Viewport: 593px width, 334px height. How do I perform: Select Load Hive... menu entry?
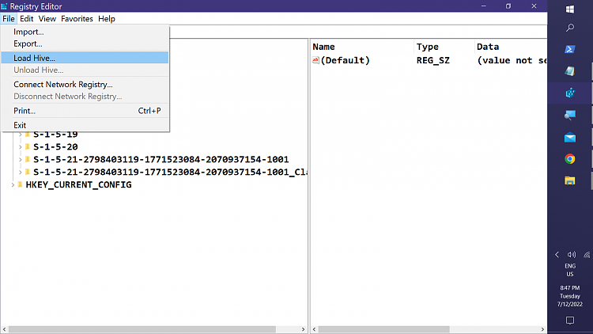85,58
